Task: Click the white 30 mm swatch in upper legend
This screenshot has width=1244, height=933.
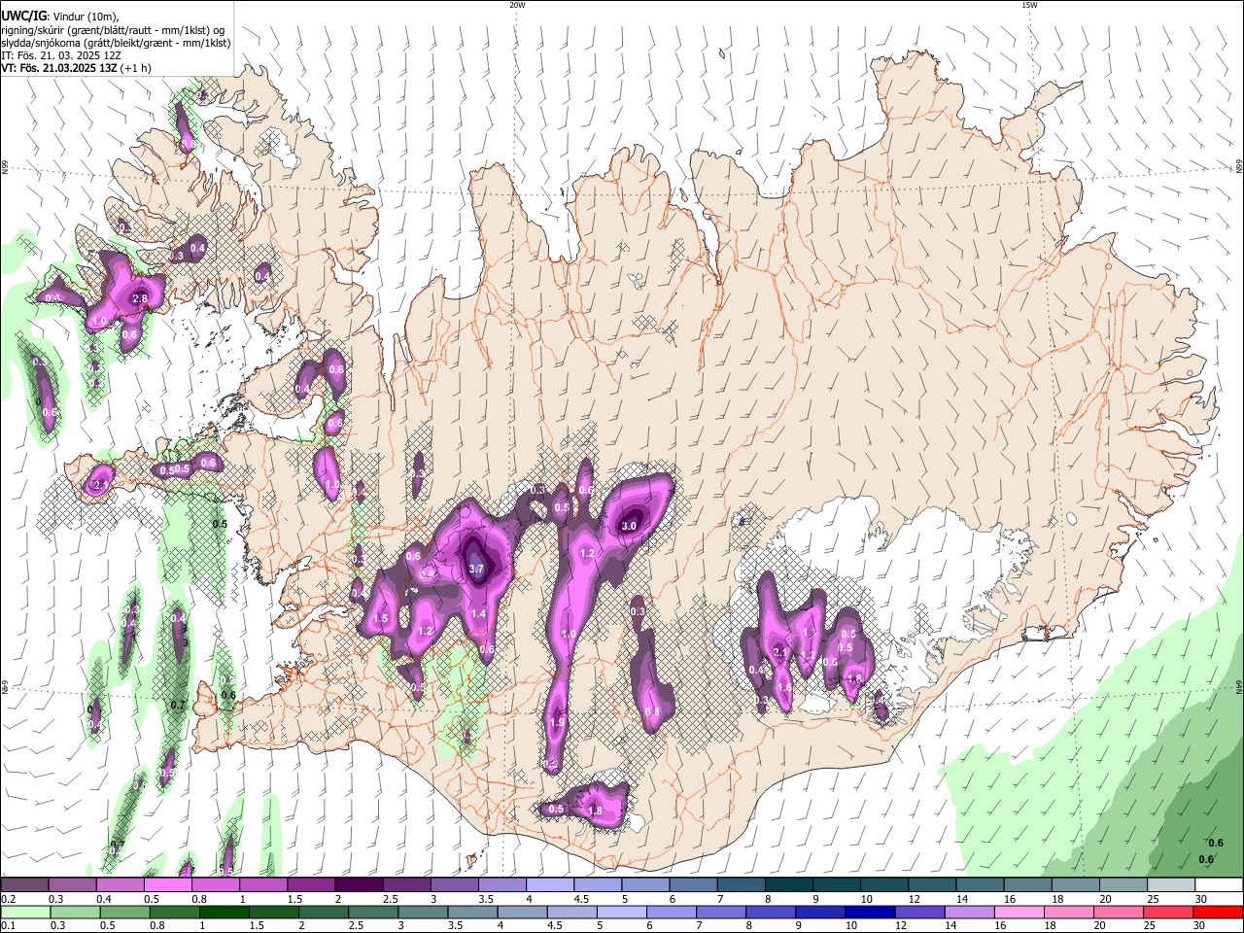Action: tap(1218, 885)
